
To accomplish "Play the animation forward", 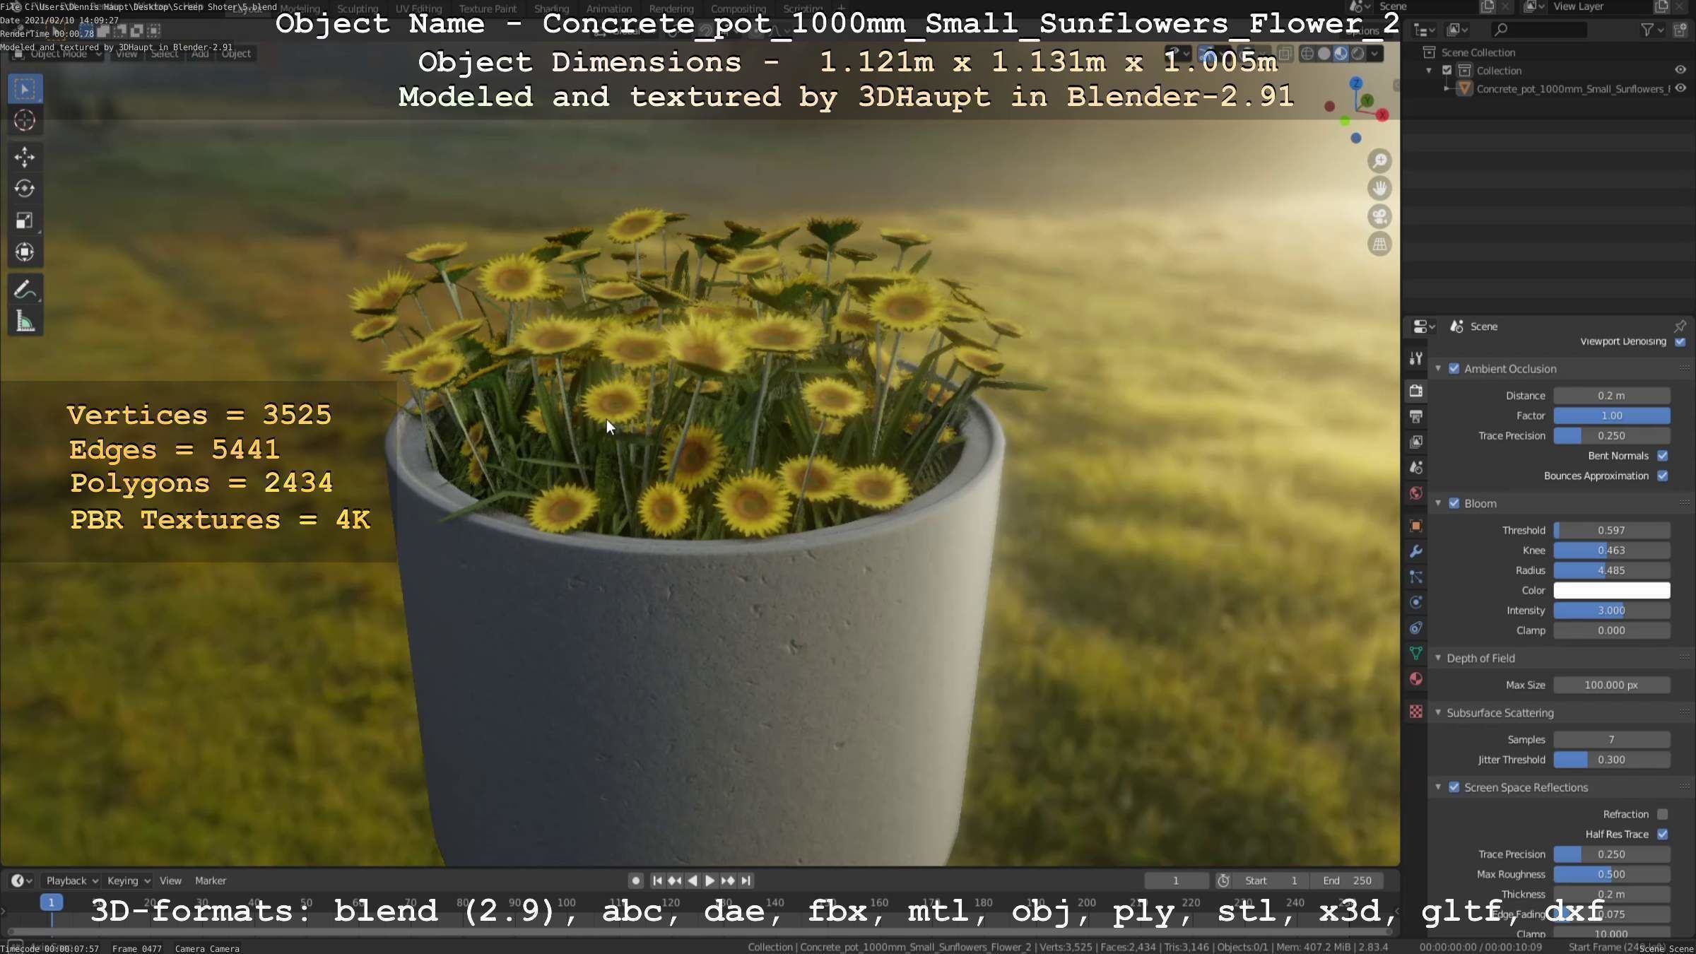I will tap(709, 881).
